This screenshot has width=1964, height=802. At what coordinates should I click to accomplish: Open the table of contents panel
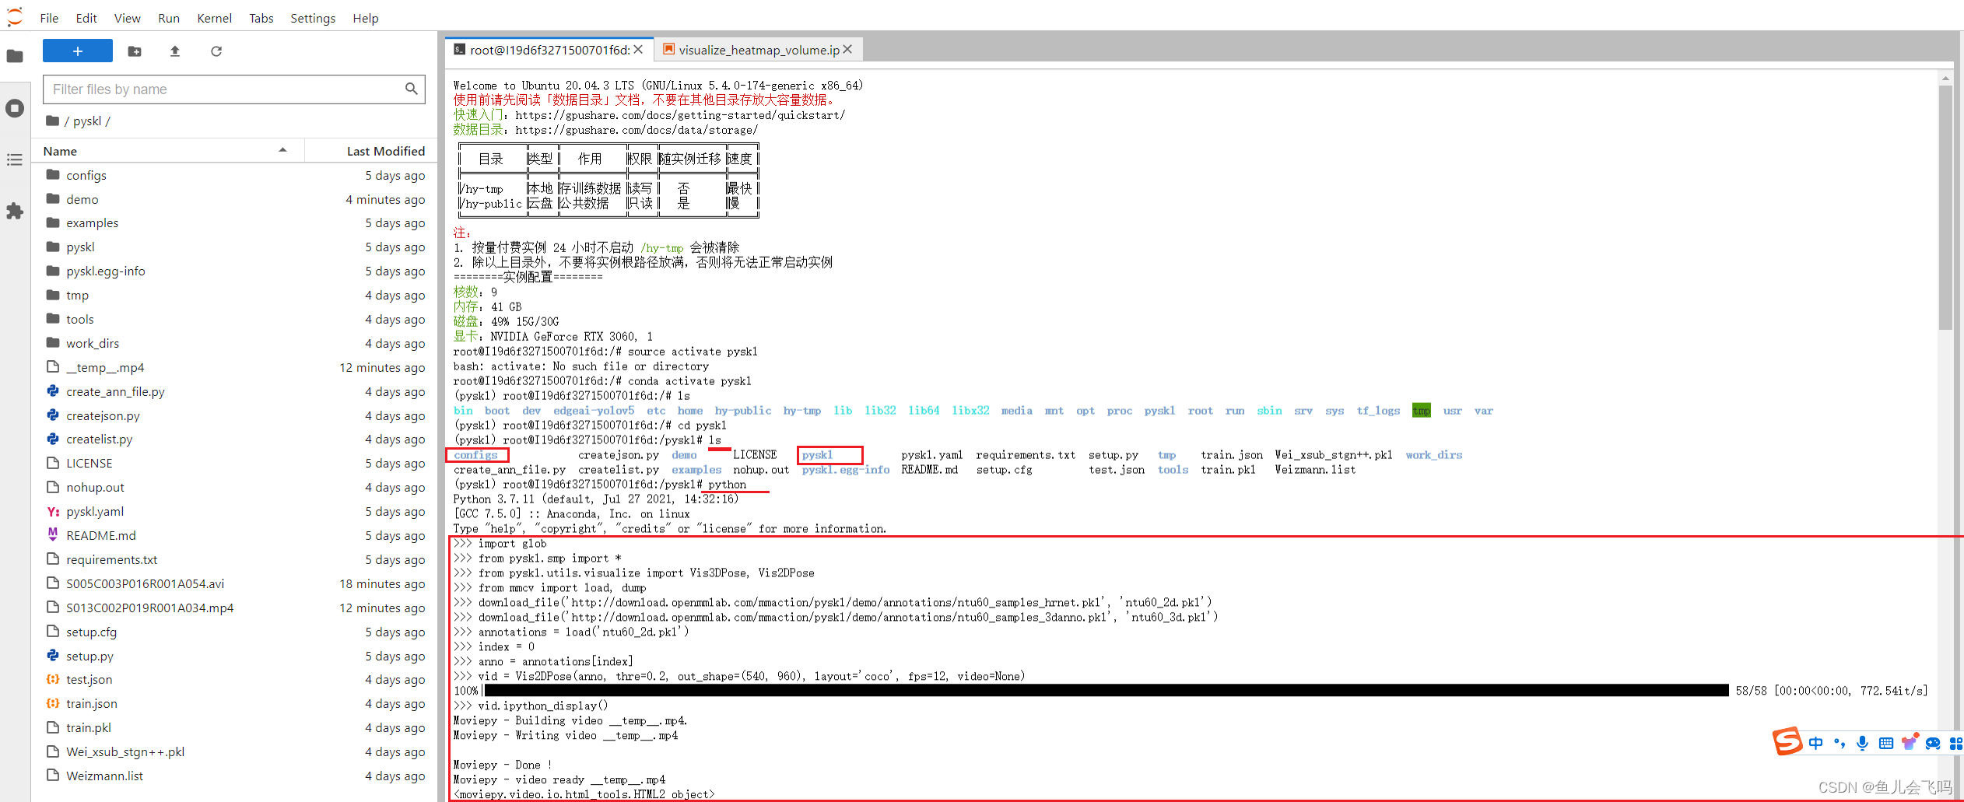coord(15,159)
